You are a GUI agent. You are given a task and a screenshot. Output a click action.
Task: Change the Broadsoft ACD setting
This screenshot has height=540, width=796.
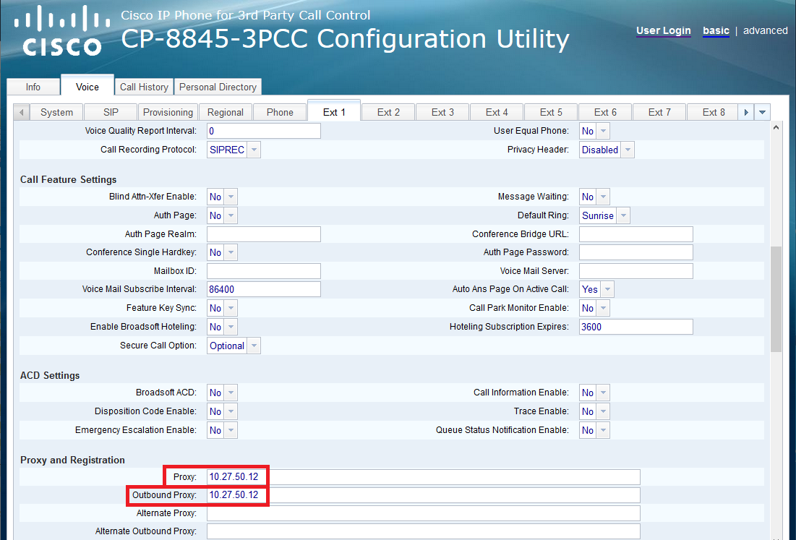point(222,393)
